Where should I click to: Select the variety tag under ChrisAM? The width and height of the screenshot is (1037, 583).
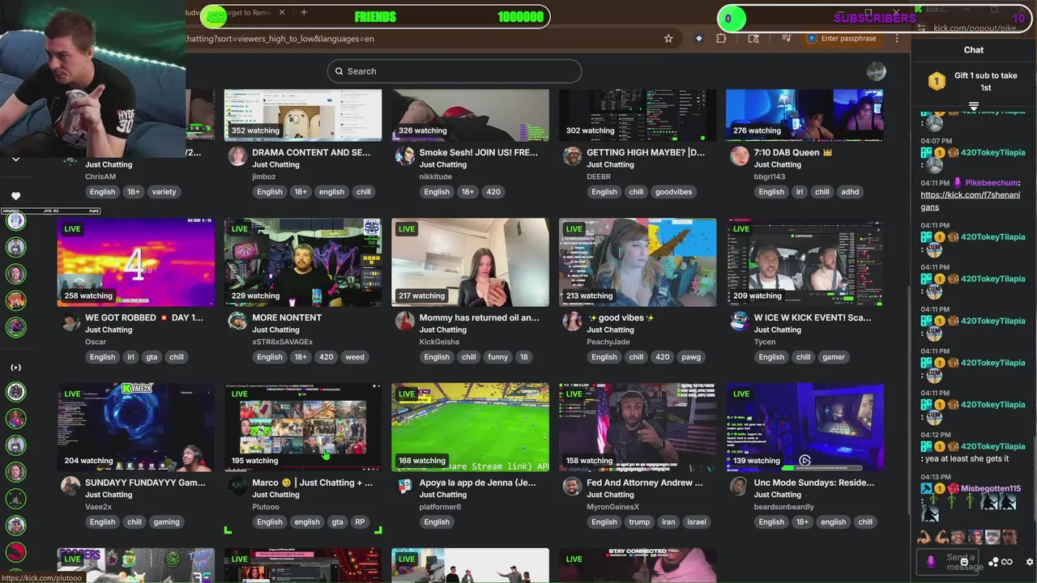coord(164,192)
